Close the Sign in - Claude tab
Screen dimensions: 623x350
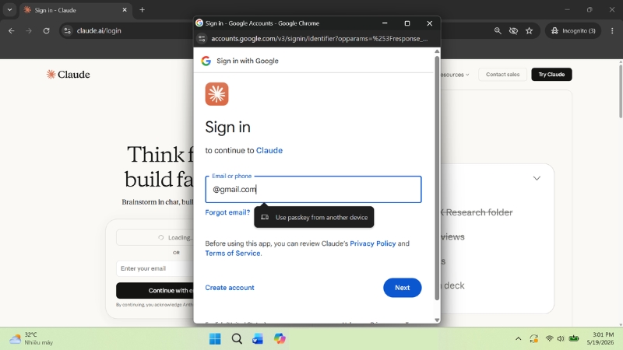(x=125, y=10)
